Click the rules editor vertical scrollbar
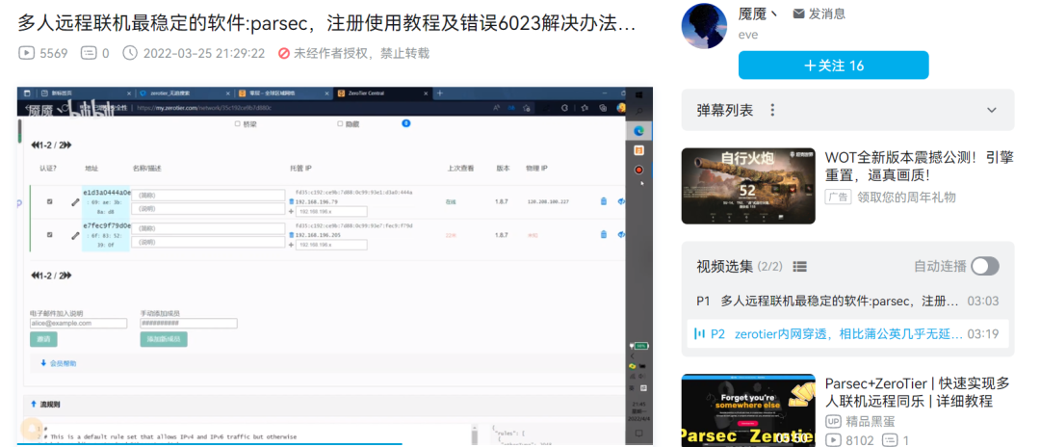Image resolution: width=1040 pixels, height=447 pixels. [x=474, y=434]
